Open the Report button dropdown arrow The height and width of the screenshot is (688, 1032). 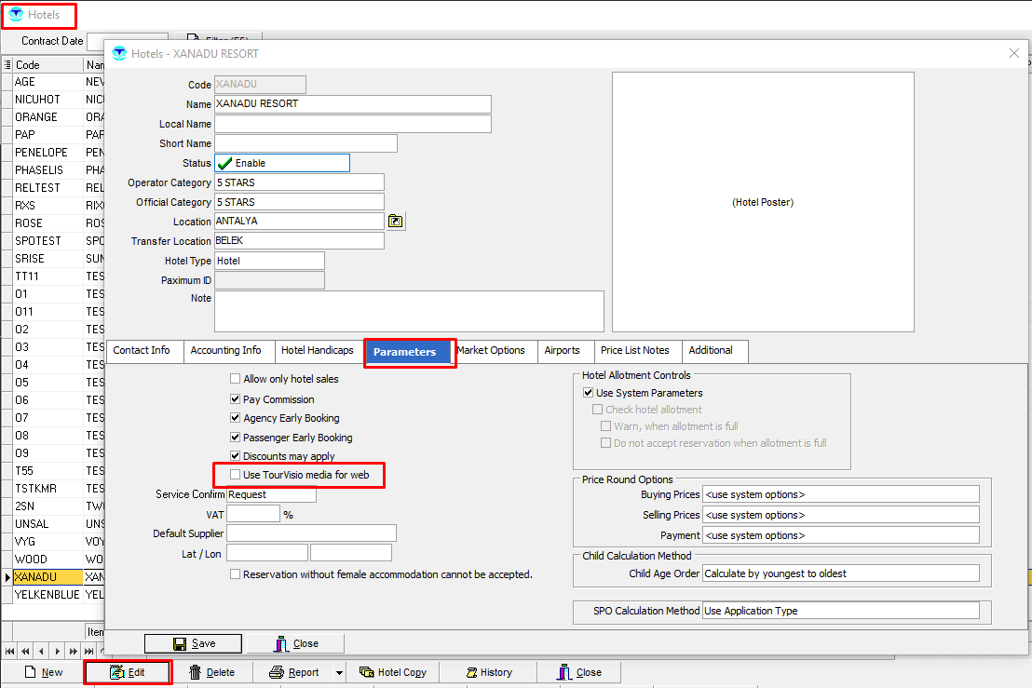[x=339, y=672]
